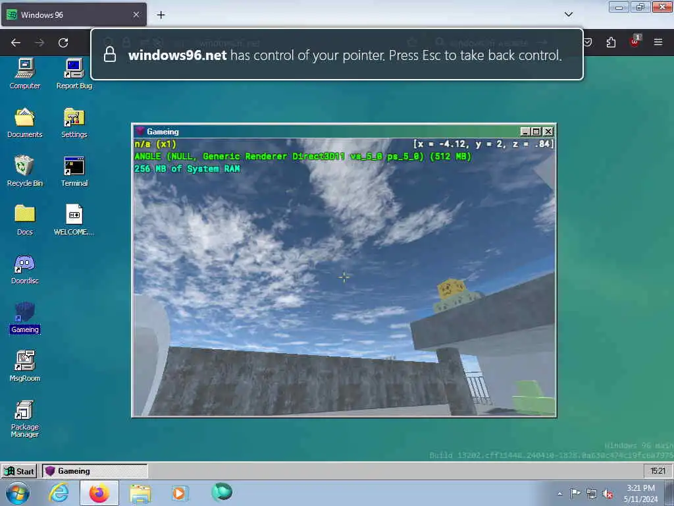Open the Docs folder icon
Image resolution: width=674 pixels, height=506 pixels.
(x=25, y=220)
